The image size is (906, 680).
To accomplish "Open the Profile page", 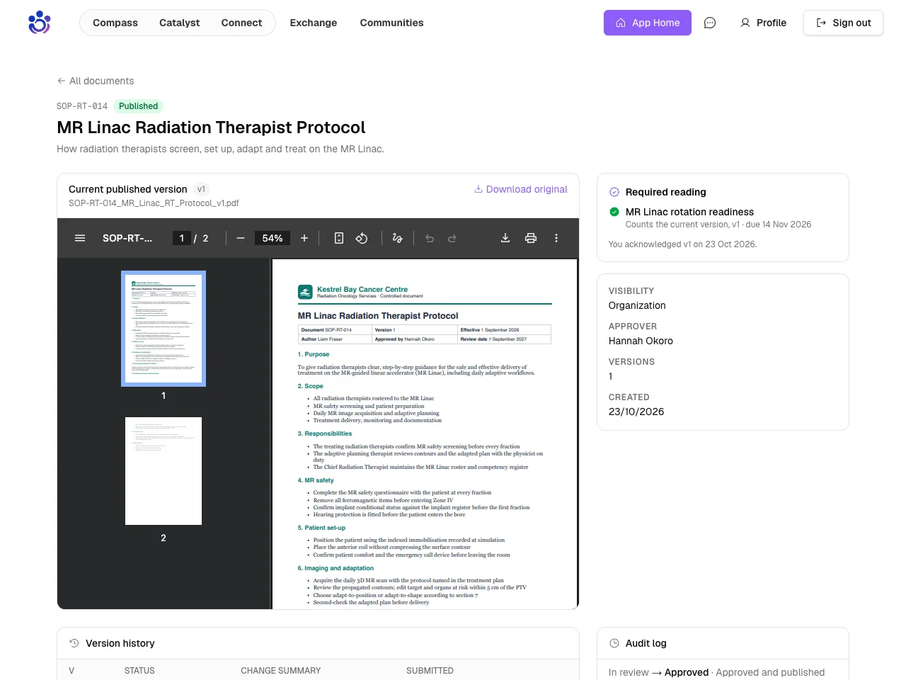I will [x=763, y=23].
